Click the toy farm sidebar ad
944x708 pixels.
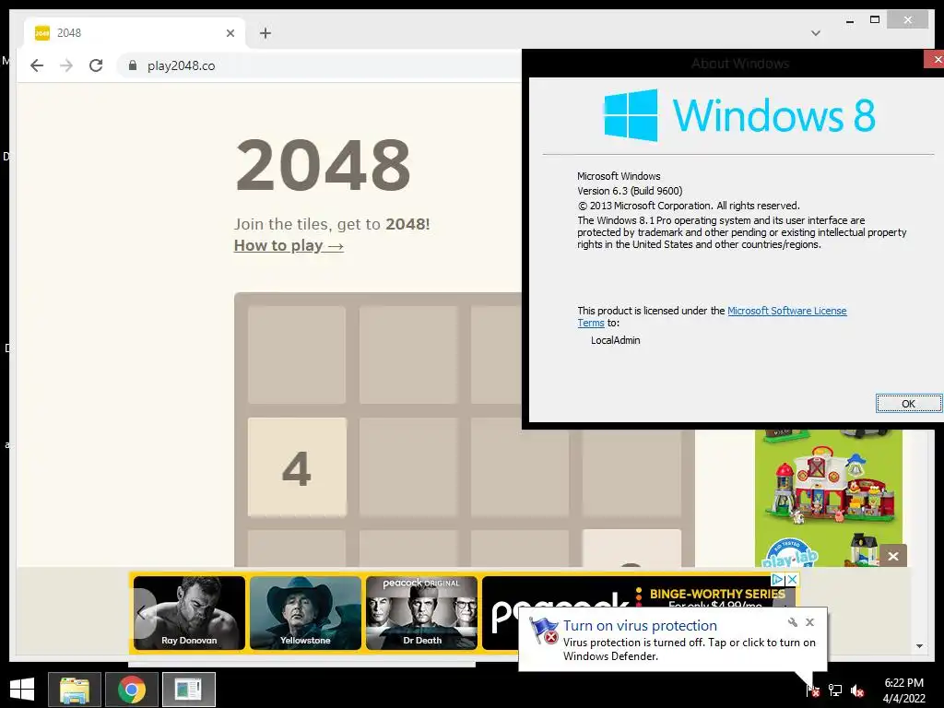(x=829, y=498)
